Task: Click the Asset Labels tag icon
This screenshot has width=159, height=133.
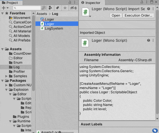Action: click(155, 130)
